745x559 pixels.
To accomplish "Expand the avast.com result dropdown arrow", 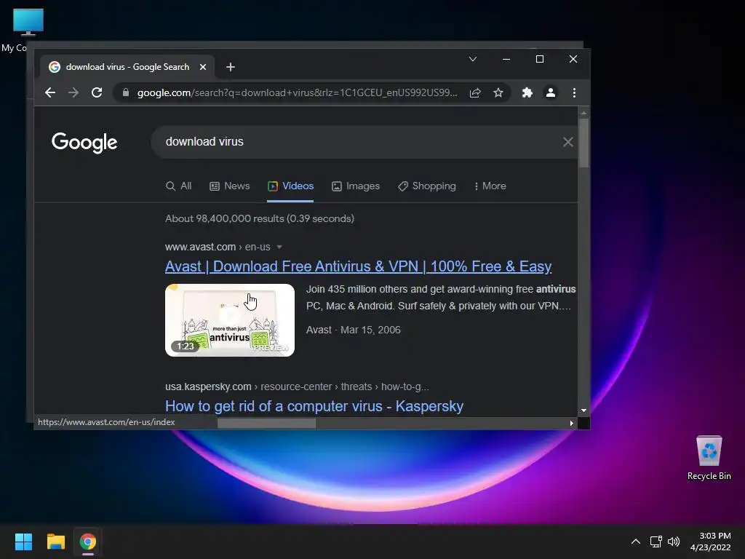I will point(279,247).
